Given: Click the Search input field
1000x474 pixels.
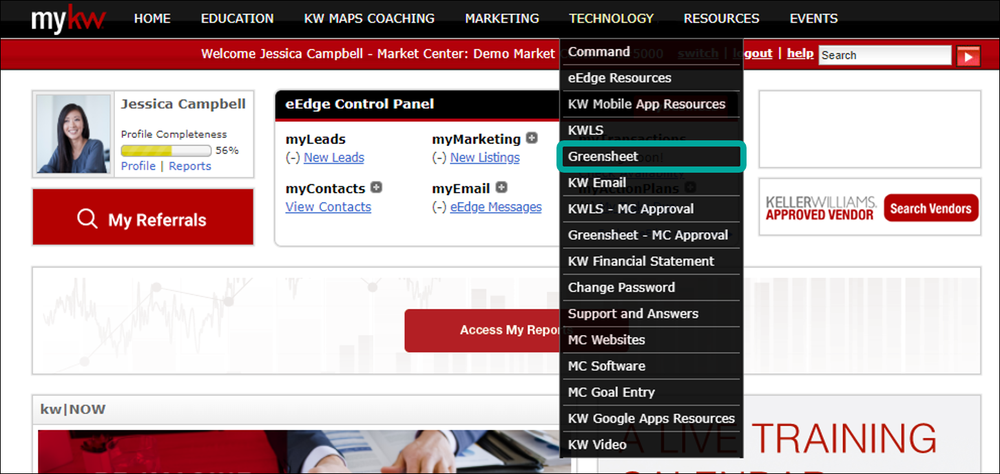Looking at the screenshot, I should coord(885,56).
